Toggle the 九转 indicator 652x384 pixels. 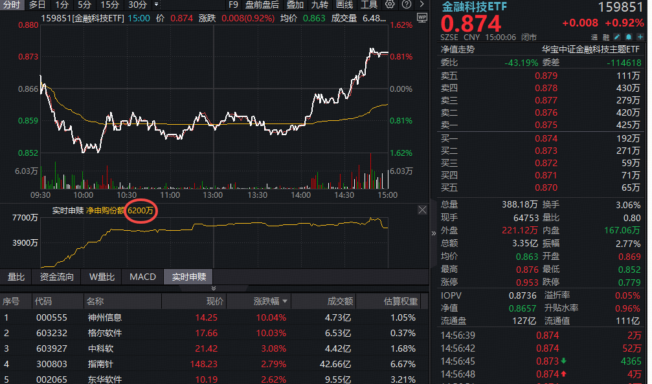click(x=319, y=5)
